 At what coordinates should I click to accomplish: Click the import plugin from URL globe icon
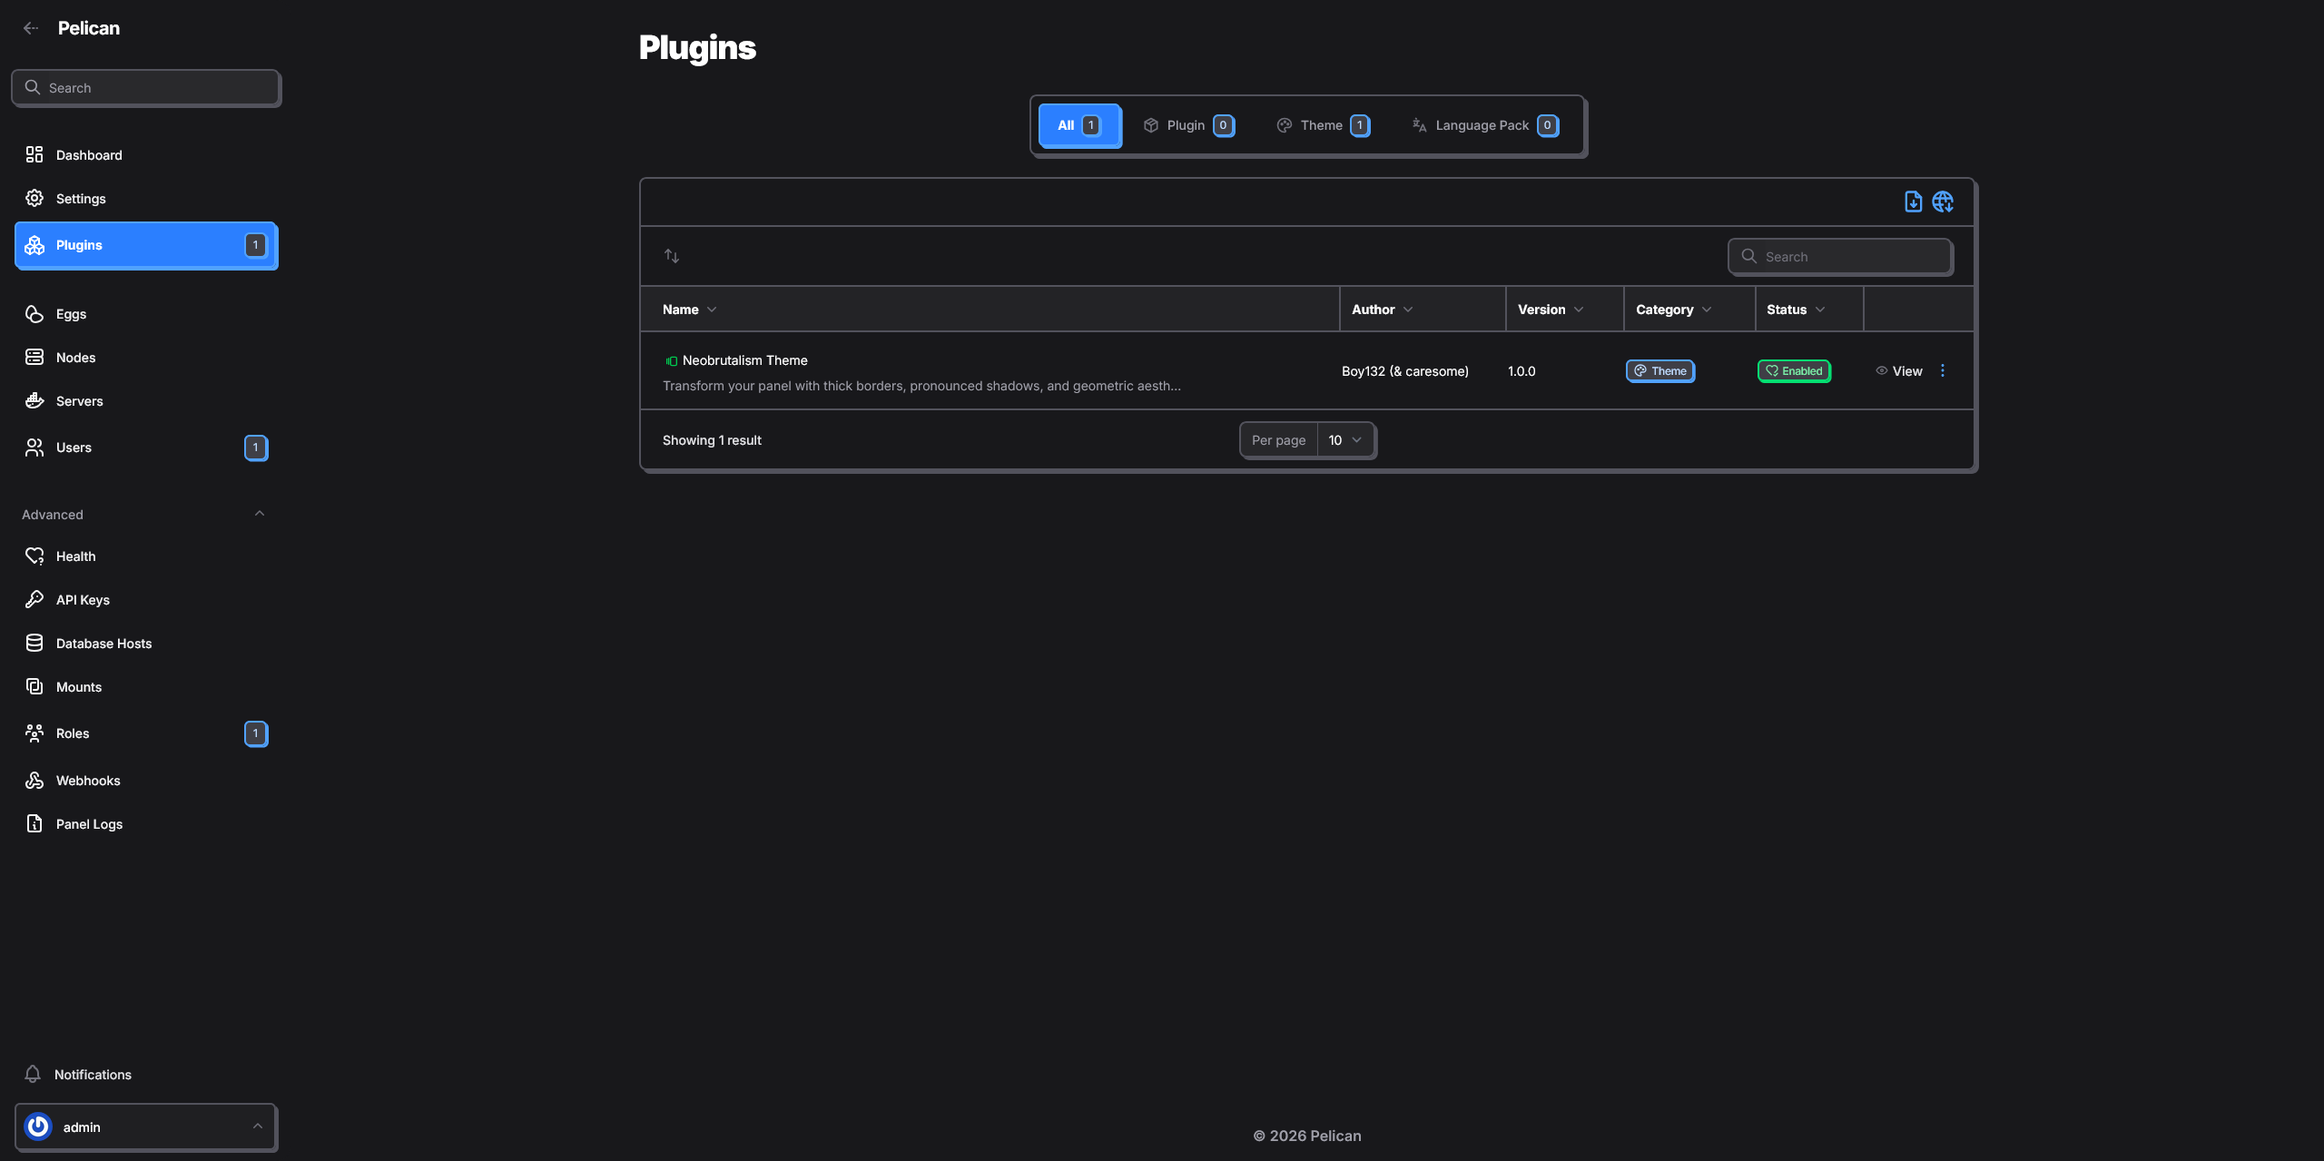(1943, 202)
